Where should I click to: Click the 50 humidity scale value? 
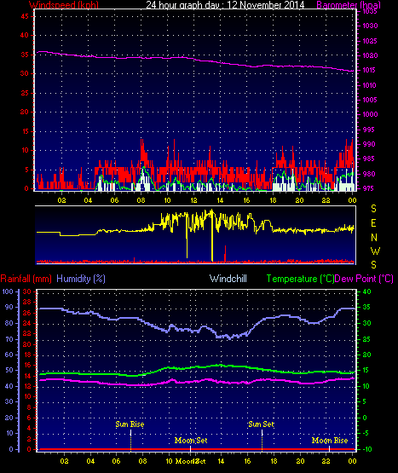point(9,370)
